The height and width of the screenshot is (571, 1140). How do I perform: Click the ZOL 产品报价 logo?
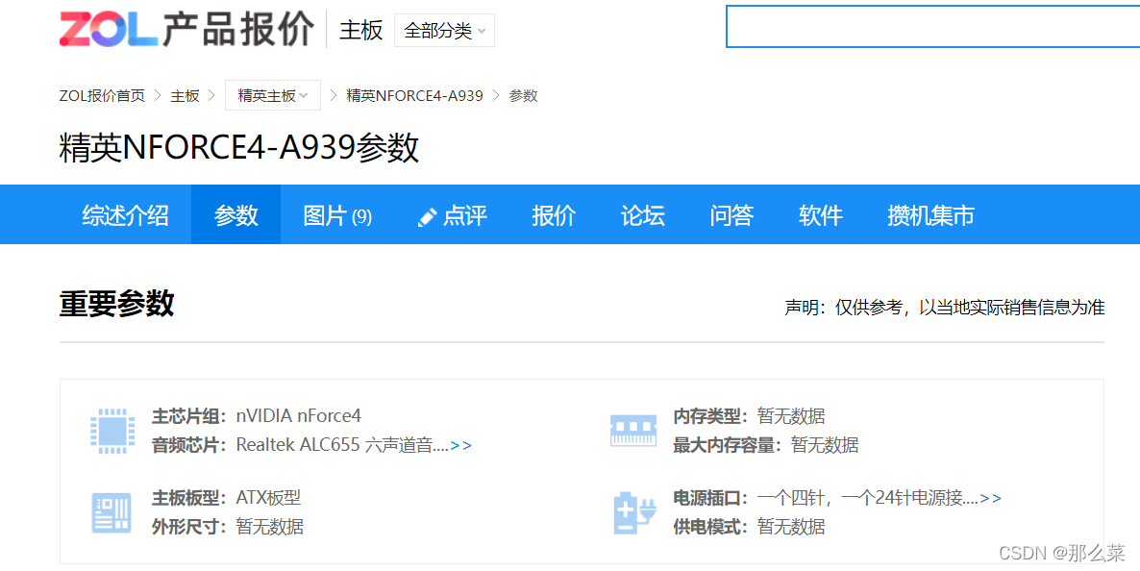pos(186,30)
